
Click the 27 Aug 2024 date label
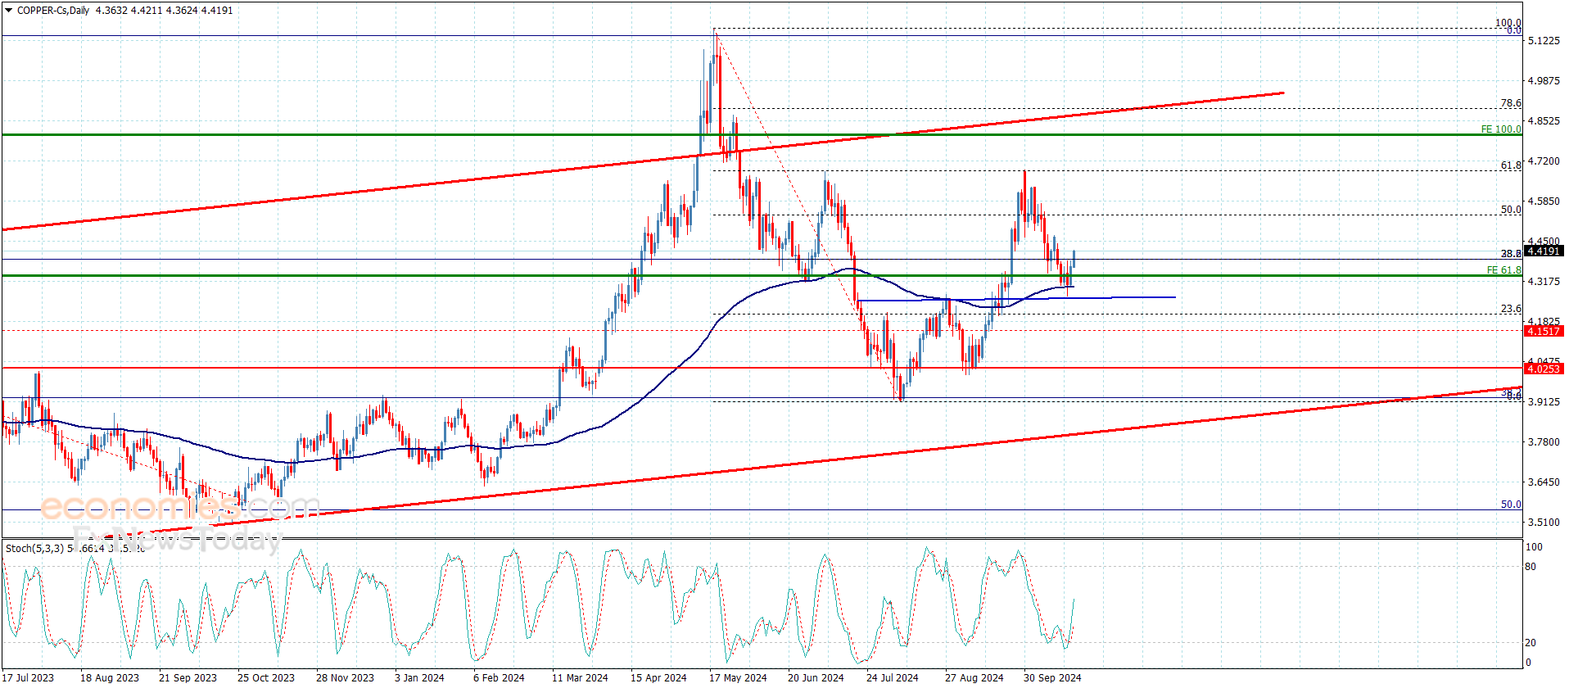click(974, 677)
